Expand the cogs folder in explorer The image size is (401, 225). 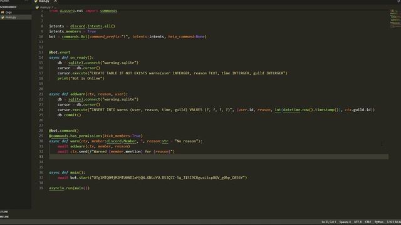(8, 12)
